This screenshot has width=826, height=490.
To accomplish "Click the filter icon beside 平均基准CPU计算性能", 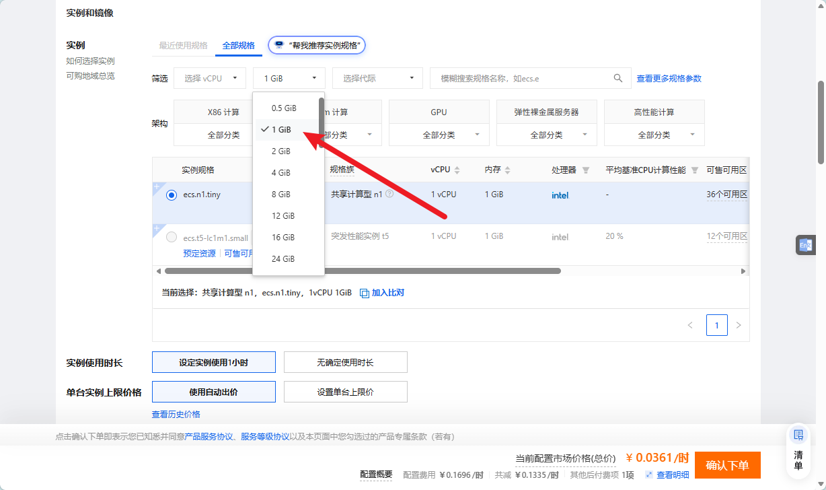I will pos(695,170).
